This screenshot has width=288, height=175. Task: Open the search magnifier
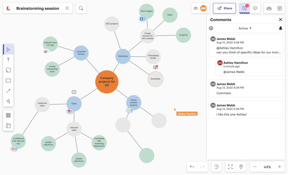(81, 8)
